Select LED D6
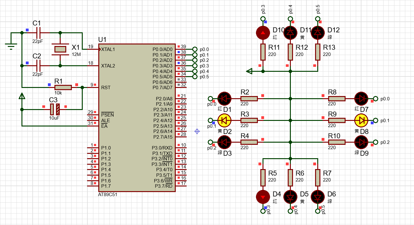This screenshot has height=225, width=414. [318, 197]
